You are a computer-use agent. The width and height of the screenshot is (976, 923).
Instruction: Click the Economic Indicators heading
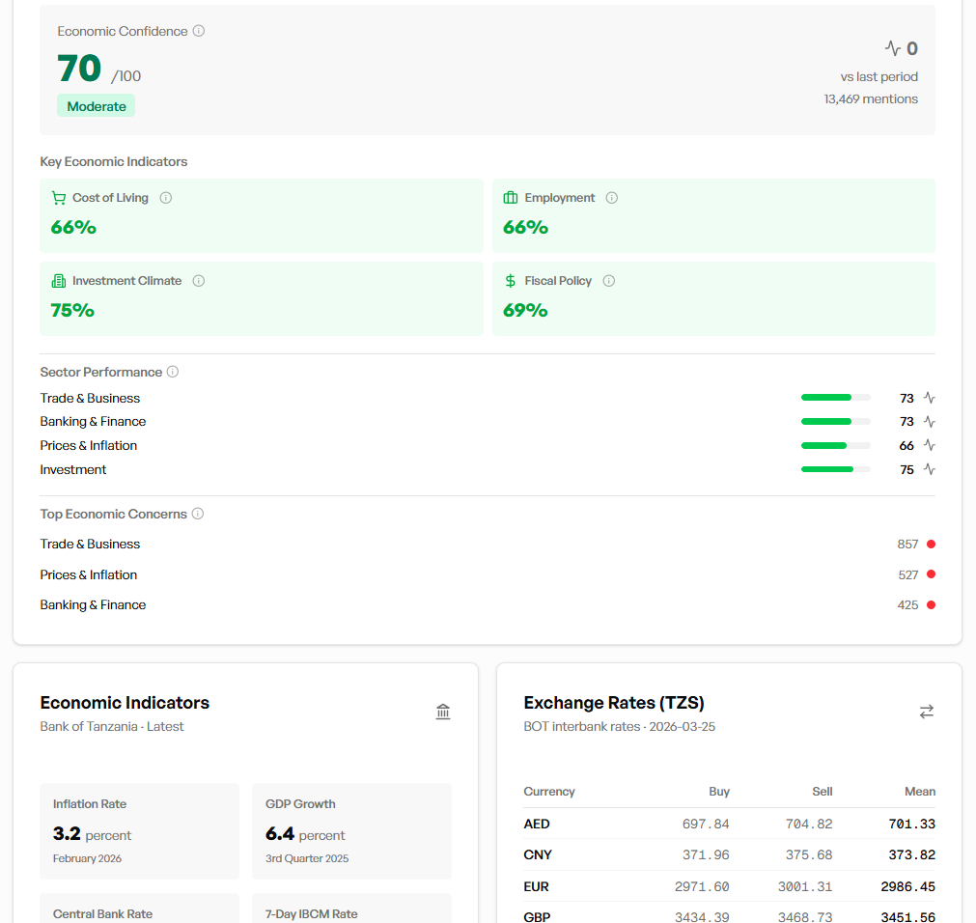click(125, 703)
